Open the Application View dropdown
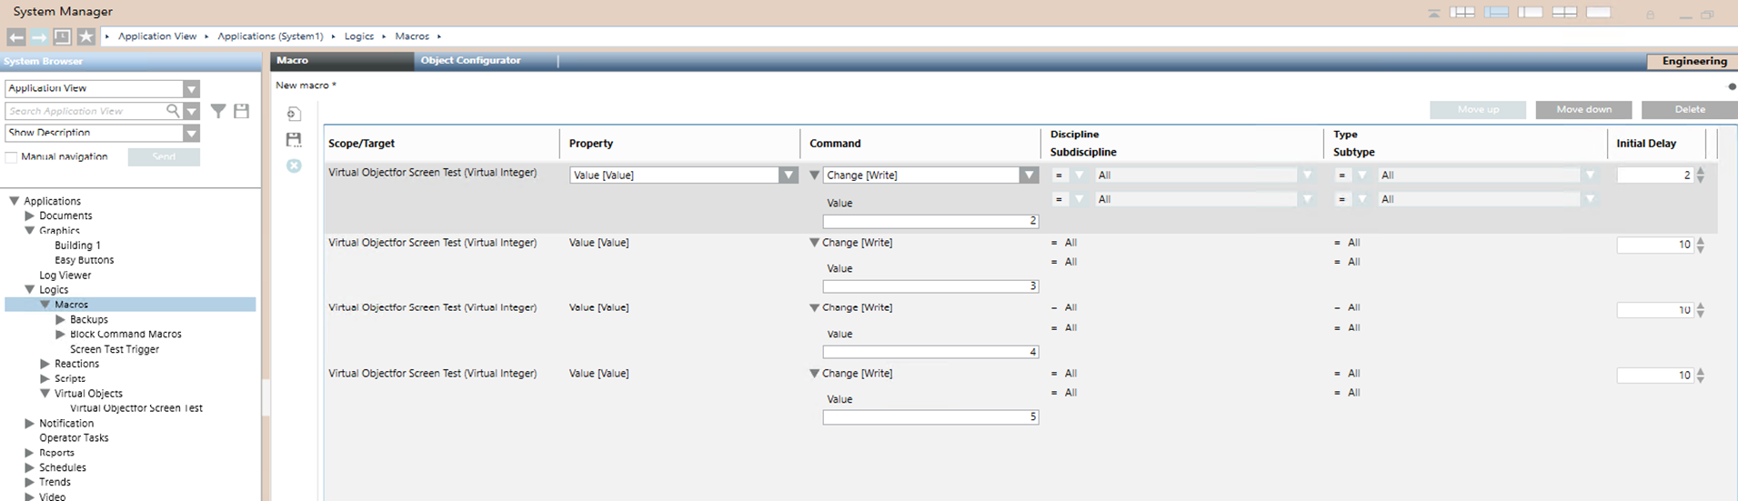1738x501 pixels. point(191,89)
